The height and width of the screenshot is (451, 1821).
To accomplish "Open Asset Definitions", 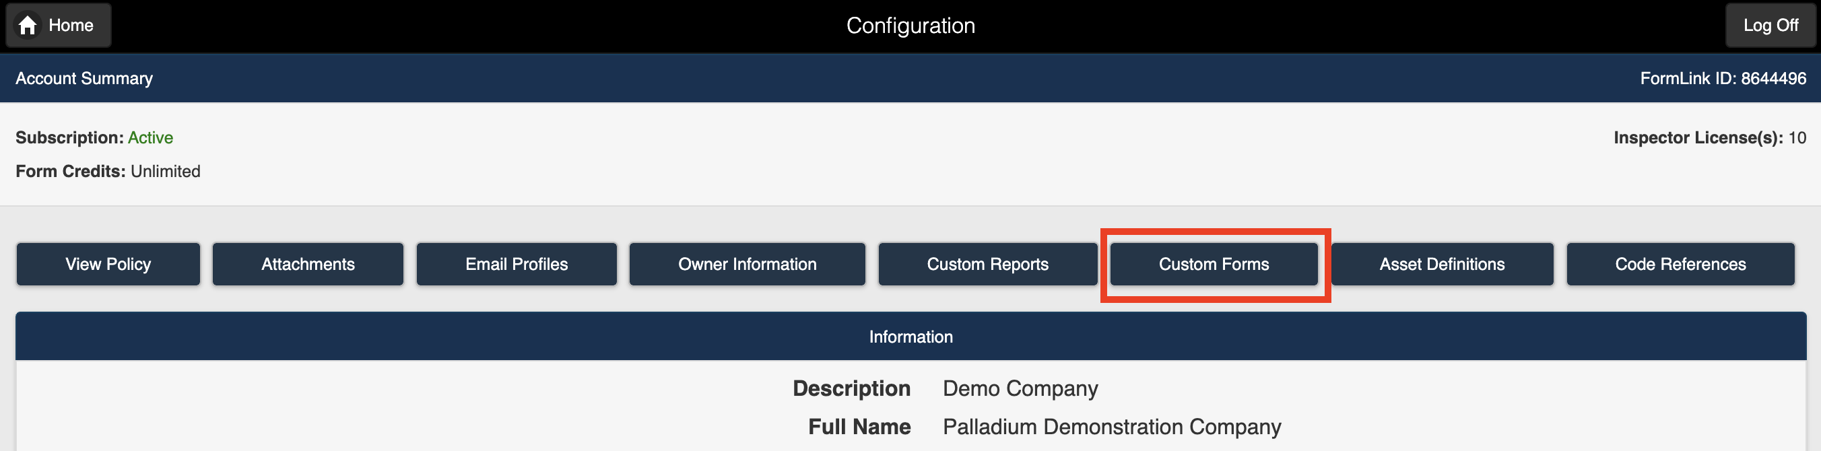I will tap(1442, 265).
